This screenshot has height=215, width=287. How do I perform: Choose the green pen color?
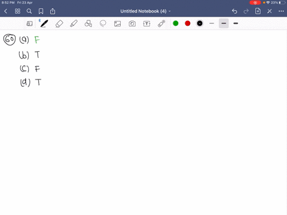point(176,23)
